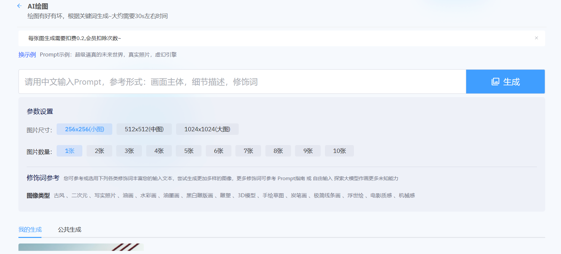Viewport: 561px width, 254px height.
Task: Choose the 512x512(中图) image size
Action: click(x=144, y=129)
